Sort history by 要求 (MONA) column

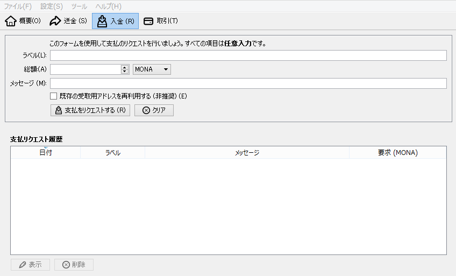point(397,152)
